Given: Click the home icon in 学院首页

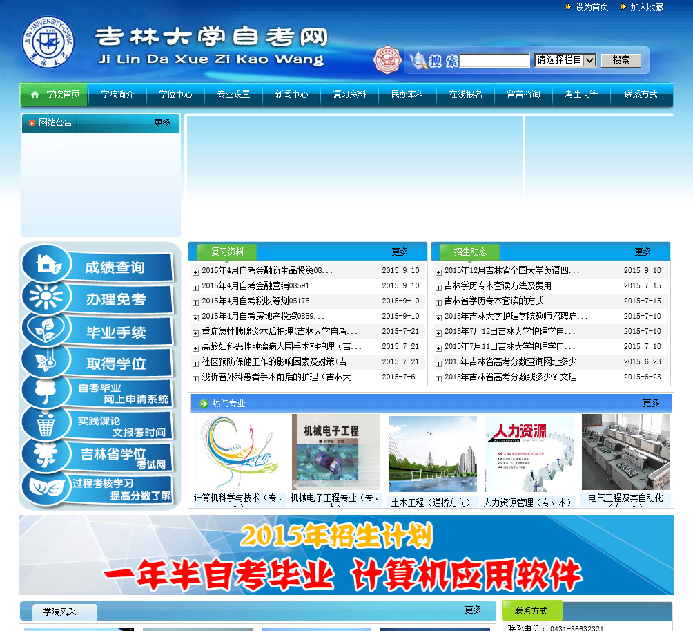Looking at the screenshot, I should 35,94.
